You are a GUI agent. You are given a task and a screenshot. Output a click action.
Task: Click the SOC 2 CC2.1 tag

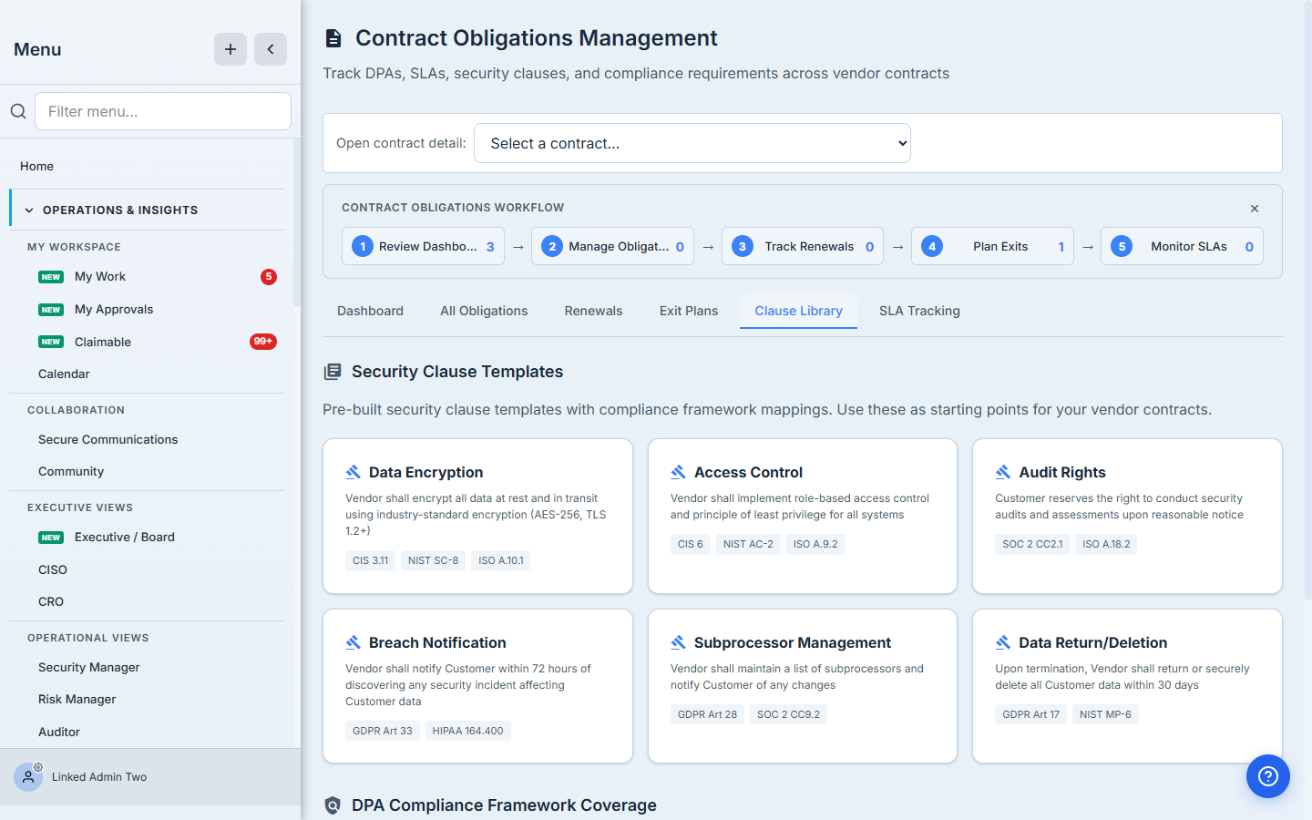point(1032,544)
